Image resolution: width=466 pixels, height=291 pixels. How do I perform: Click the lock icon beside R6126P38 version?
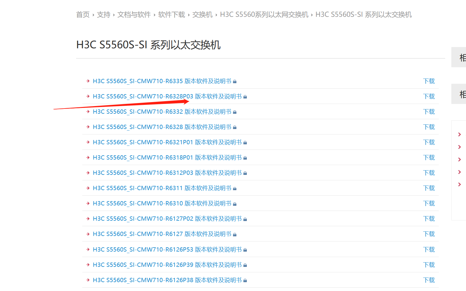point(245,281)
